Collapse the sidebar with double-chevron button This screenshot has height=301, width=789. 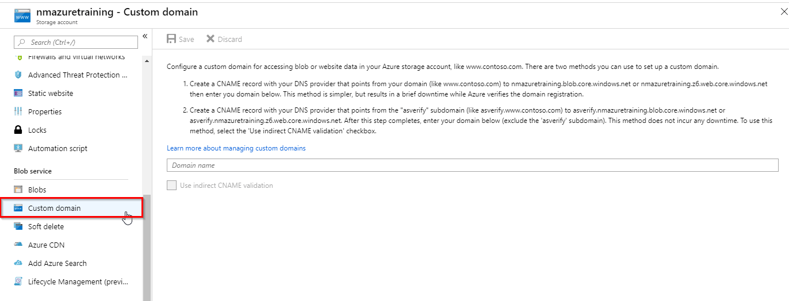145,36
